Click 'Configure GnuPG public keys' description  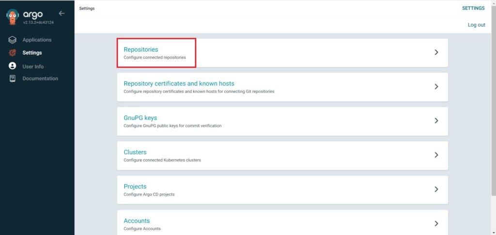172,126
